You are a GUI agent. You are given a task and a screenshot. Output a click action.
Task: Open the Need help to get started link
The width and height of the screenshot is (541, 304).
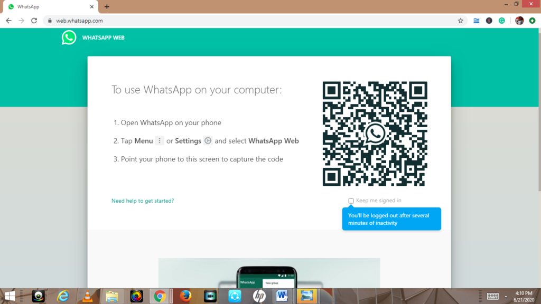pos(143,201)
